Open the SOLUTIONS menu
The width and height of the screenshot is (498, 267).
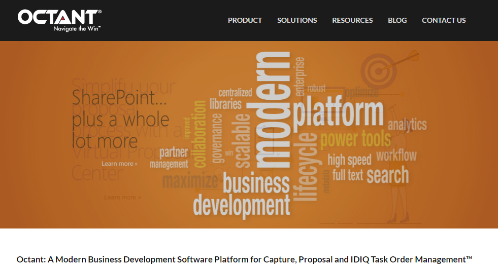(x=297, y=20)
